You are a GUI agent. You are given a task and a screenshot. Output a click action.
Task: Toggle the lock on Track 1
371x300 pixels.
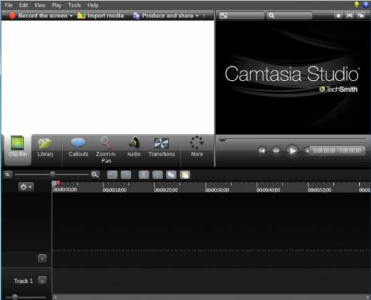point(42,281)
